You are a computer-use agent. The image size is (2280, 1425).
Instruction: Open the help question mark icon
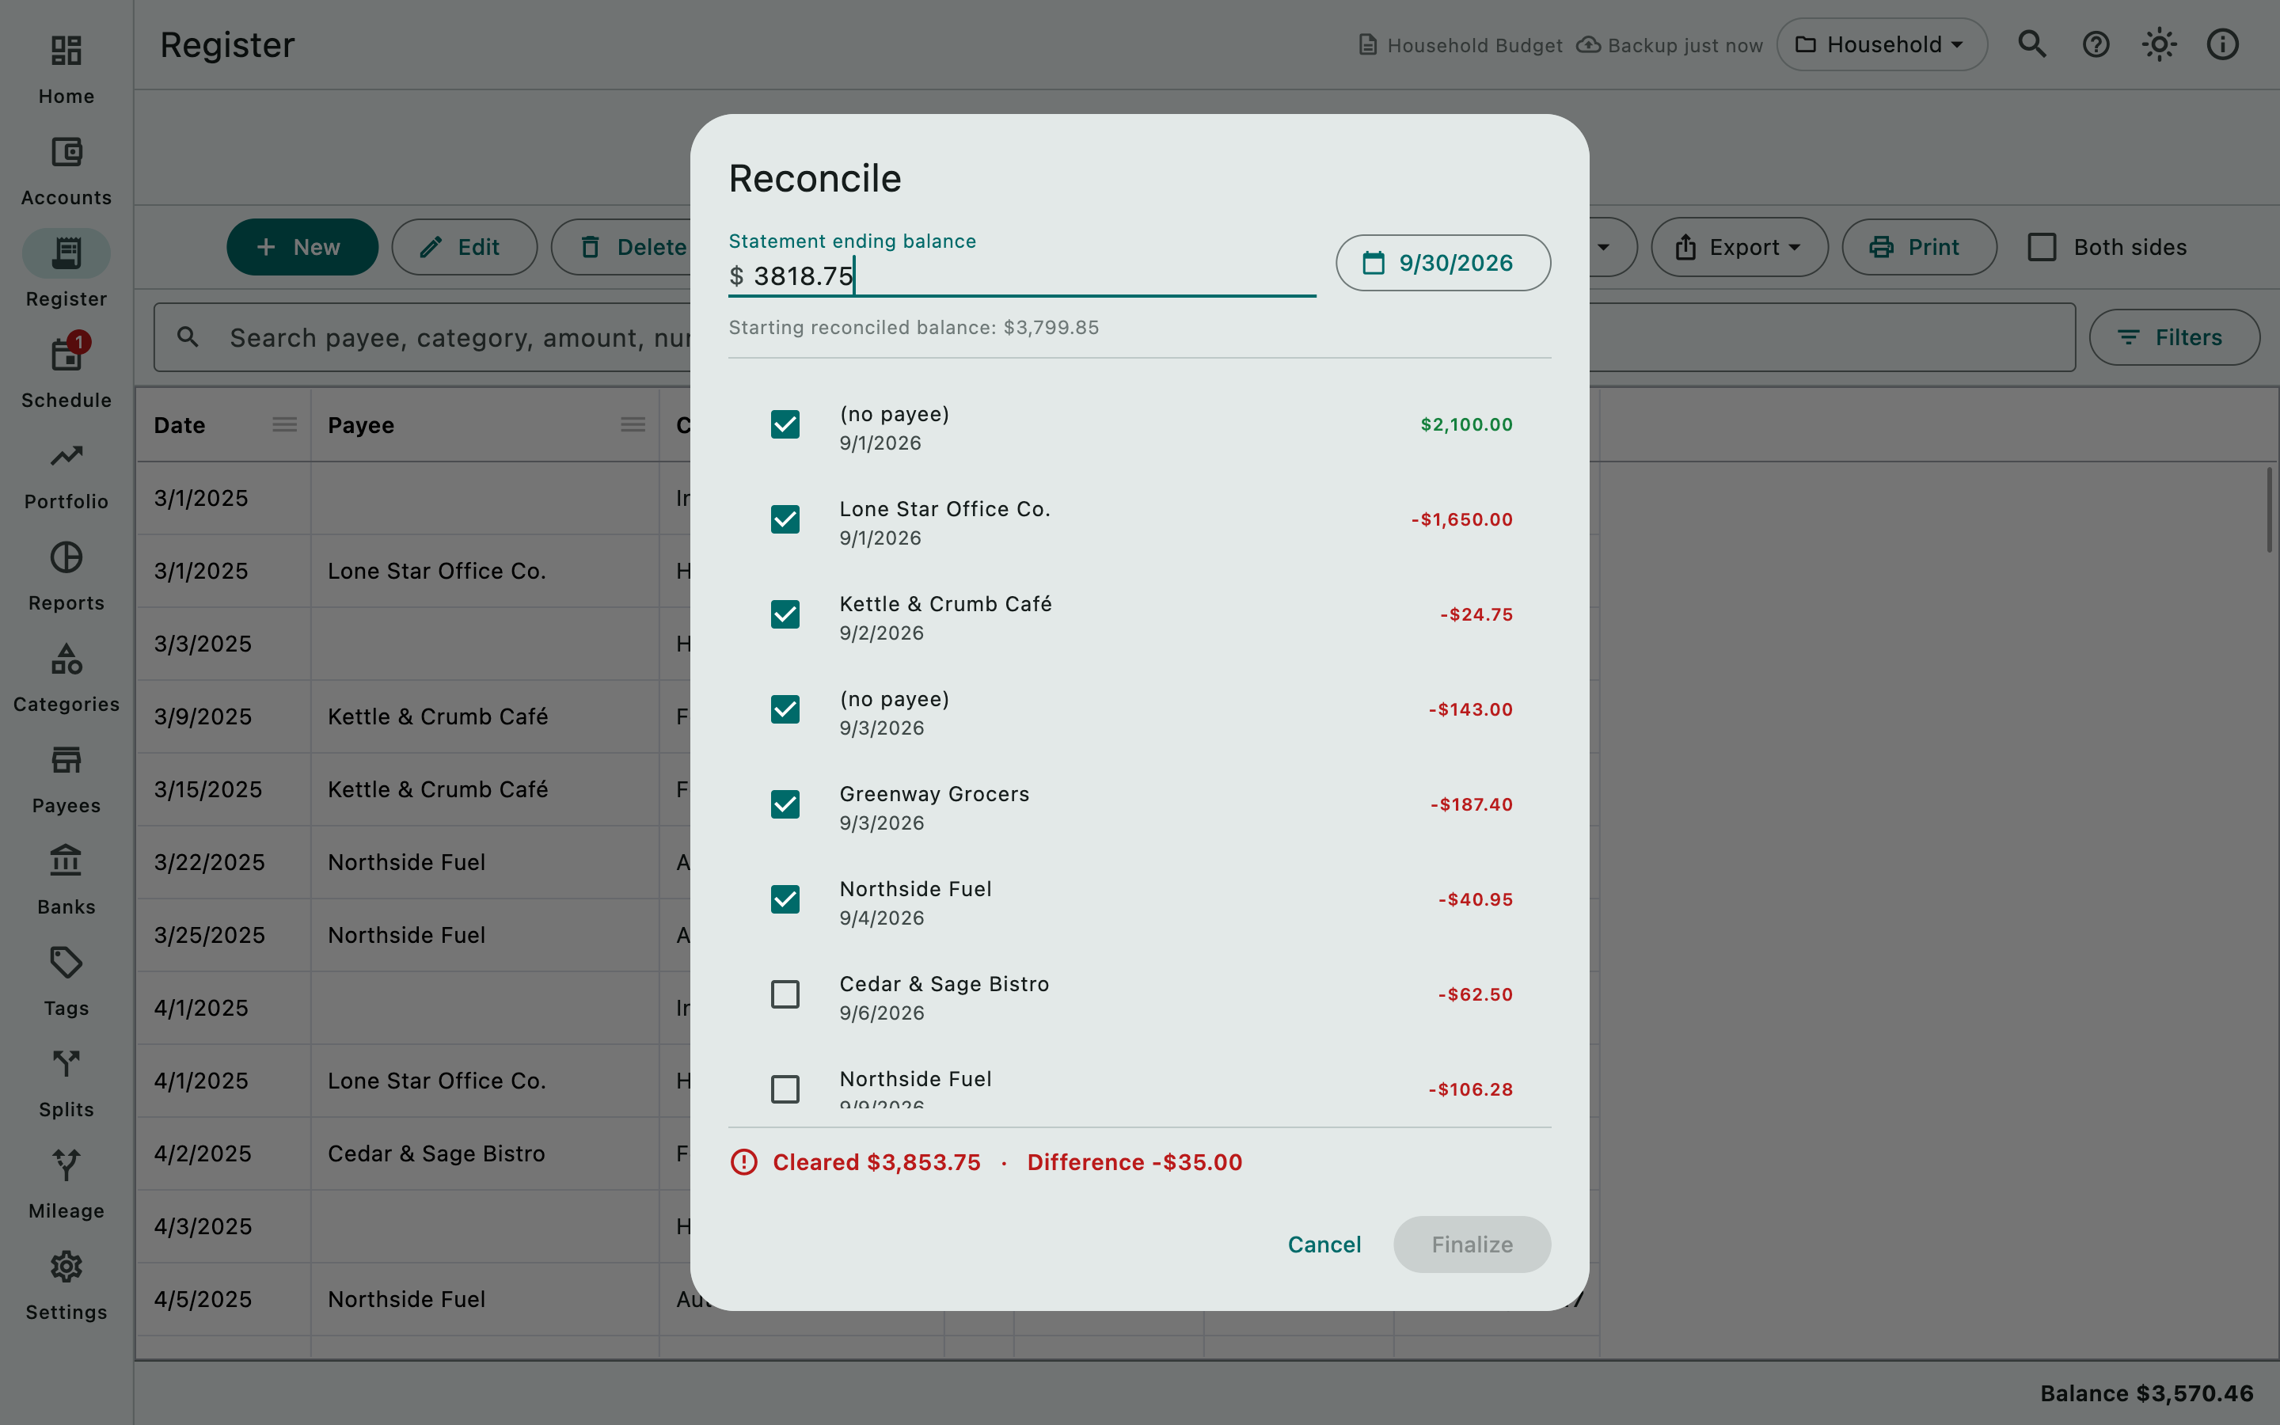tap(2096, 44)
